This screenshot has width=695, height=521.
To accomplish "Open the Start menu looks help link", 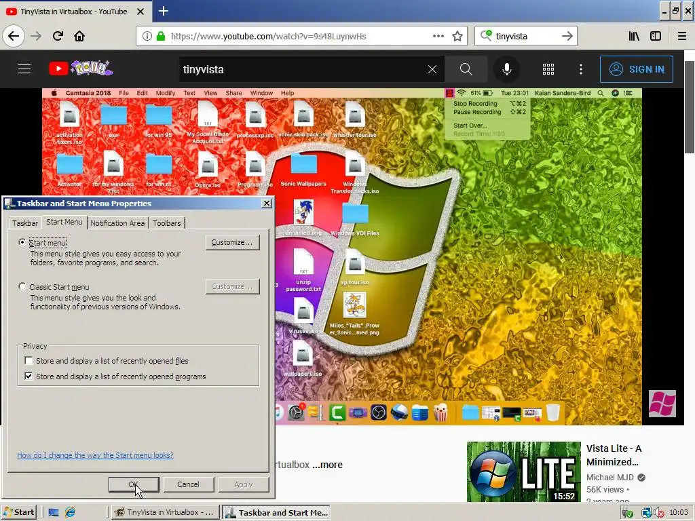I will pyautogui.click(x=95, y=455).
